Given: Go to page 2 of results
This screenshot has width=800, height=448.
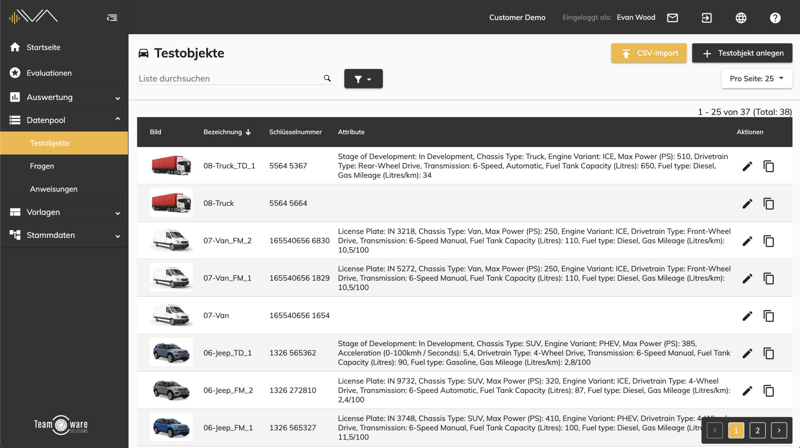Looking at the screenshot, I should point(758,430).
